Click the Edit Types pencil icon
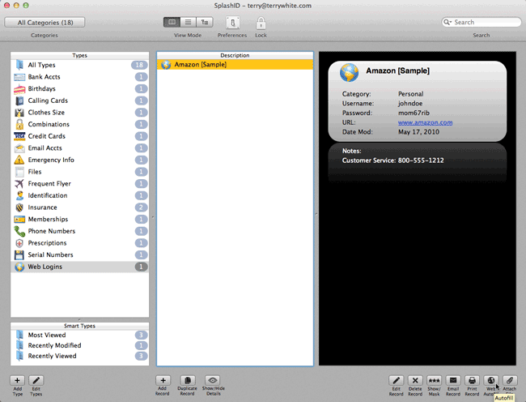 pos(36,380)
